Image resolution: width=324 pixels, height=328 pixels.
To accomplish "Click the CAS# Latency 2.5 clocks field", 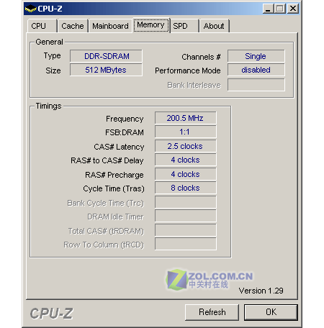I will click(x=186, y=146).
